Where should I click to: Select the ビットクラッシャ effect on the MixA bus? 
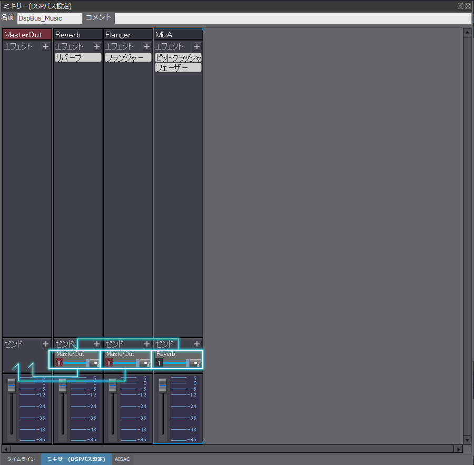point(179,57)
